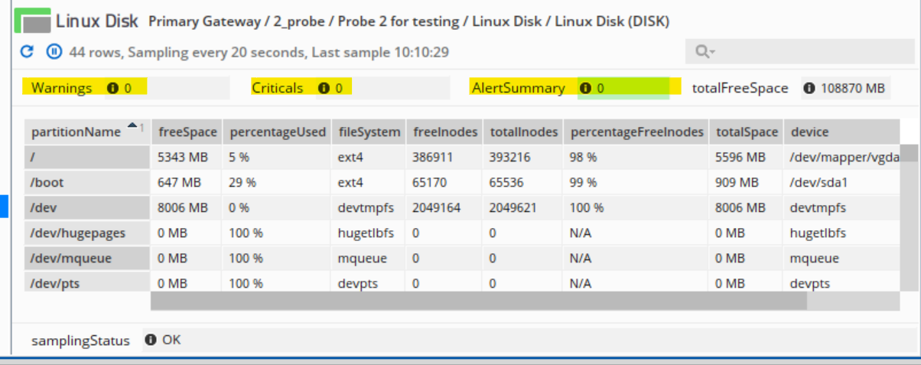
Task: Sort by the partitionName column
Action: tap(76, 132)
